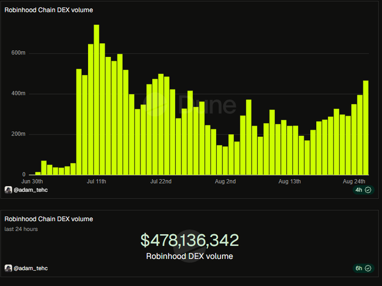
Task: Click the 400m y-axis label
Action: click(x=19, y=93)
